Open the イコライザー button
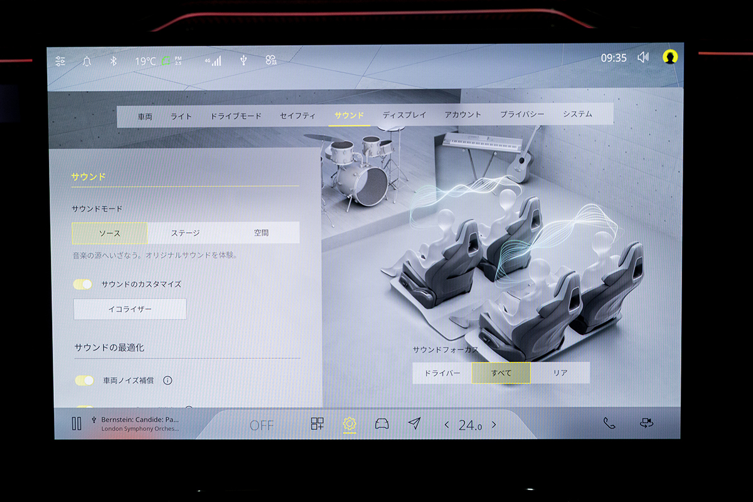753x502 pixels. point(130,309)
